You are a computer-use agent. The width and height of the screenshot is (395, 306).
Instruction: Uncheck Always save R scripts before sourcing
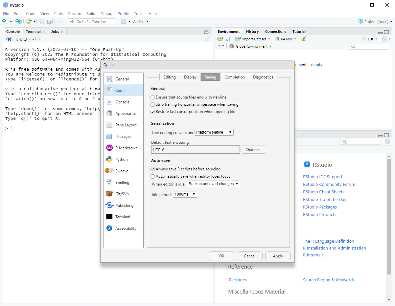click(152, 169)
